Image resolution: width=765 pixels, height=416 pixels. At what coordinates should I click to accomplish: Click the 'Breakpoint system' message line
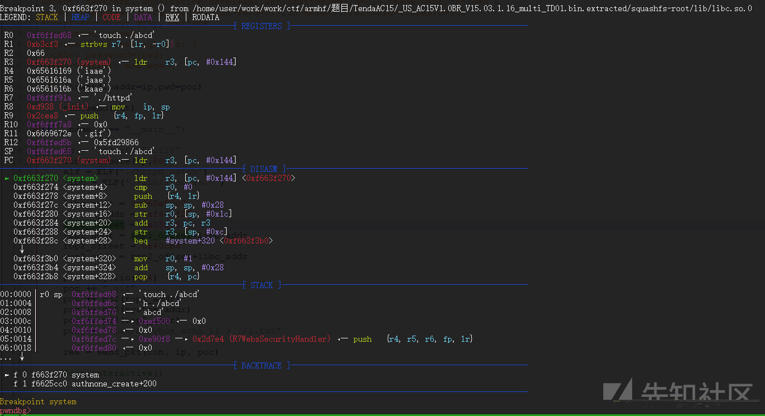coord(38,401)
